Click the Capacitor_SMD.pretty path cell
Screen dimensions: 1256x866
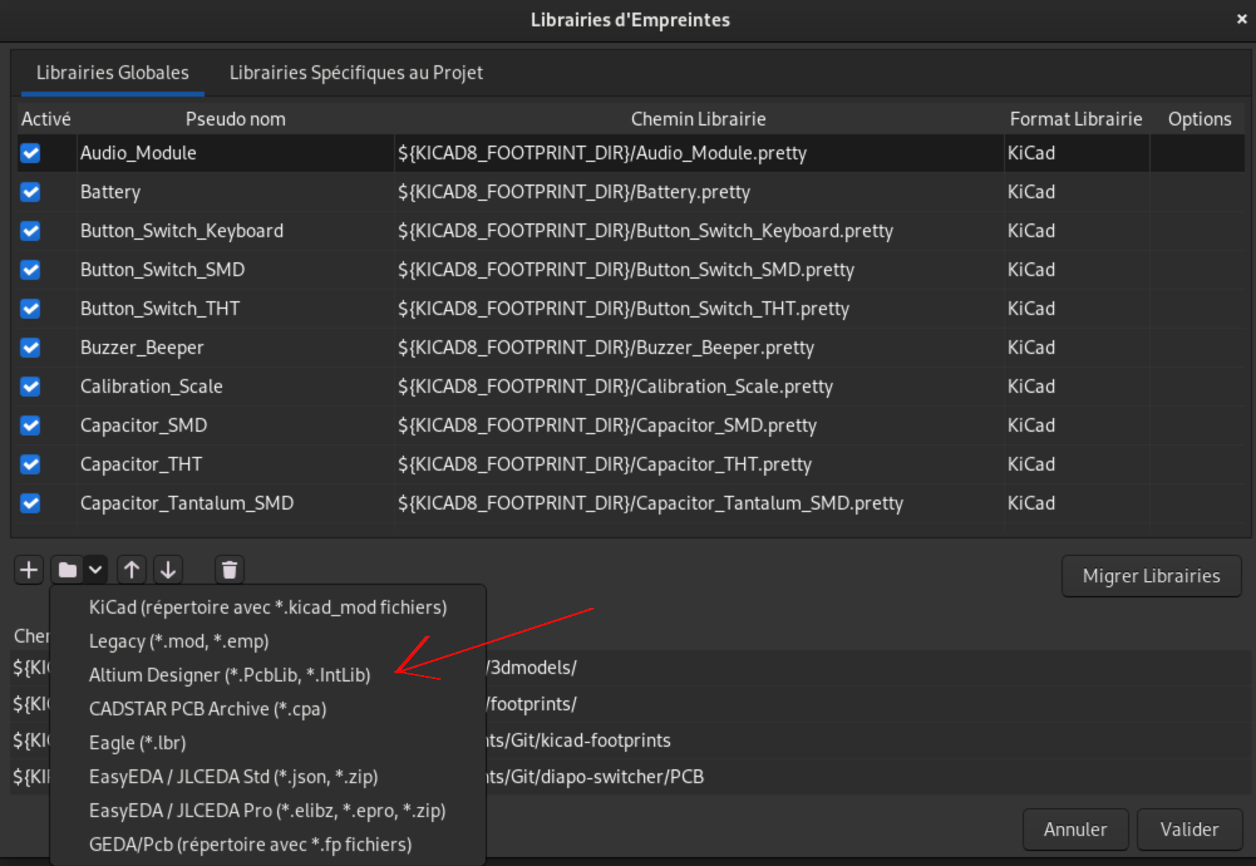[x=699, y=425]
